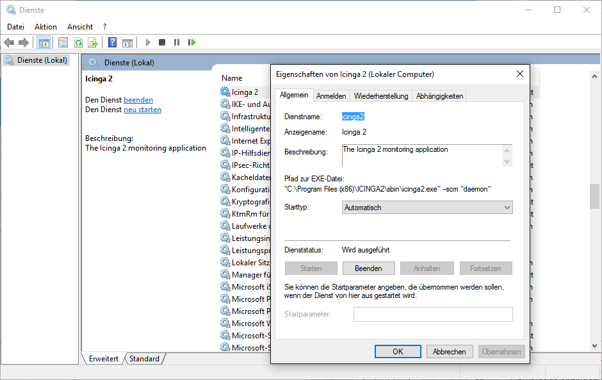This screenshot has height=380, width=602.
Task: Open the toolbar Properties sheet icon
Action: [63, 42]
